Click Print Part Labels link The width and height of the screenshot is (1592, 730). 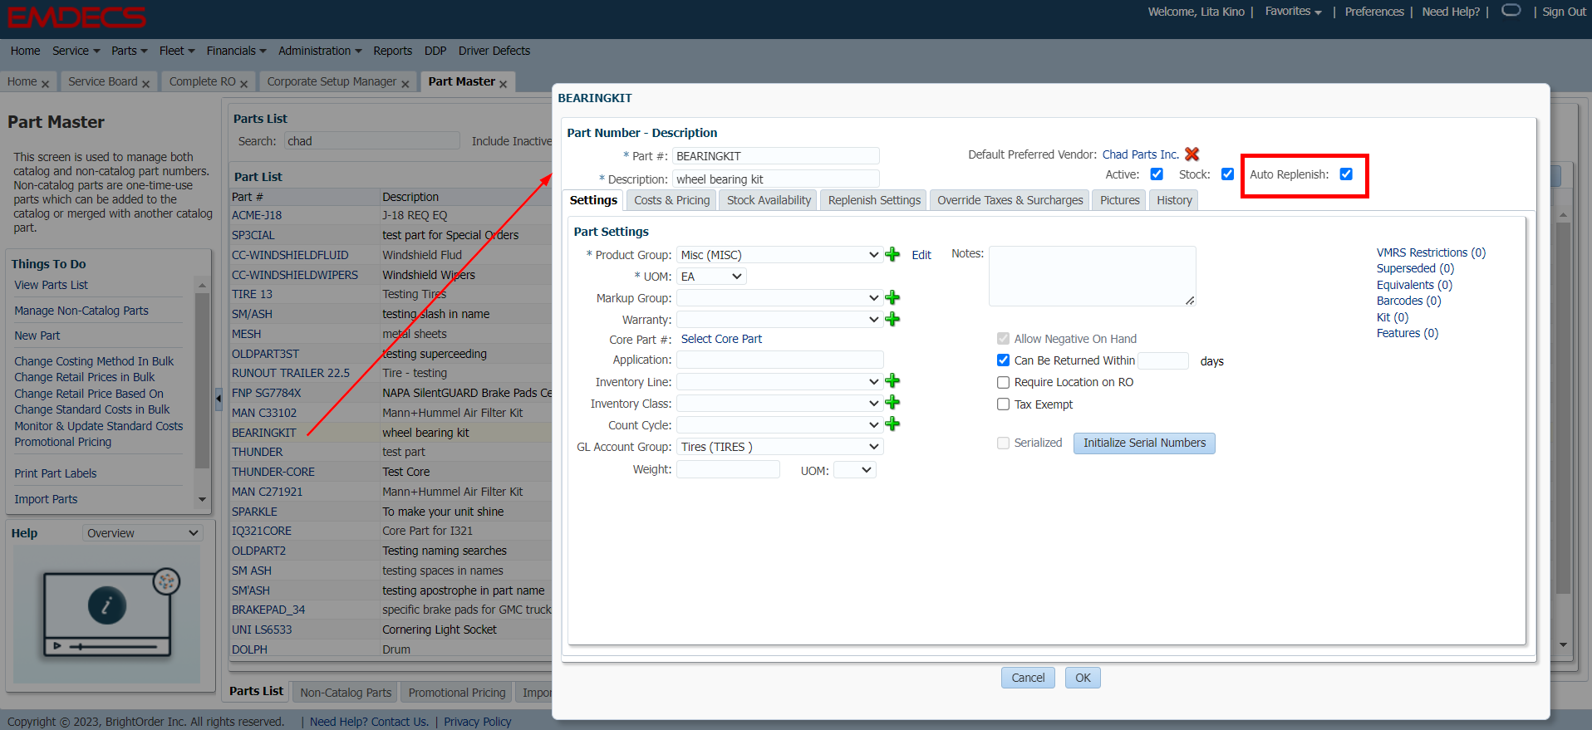click(55, 473)
